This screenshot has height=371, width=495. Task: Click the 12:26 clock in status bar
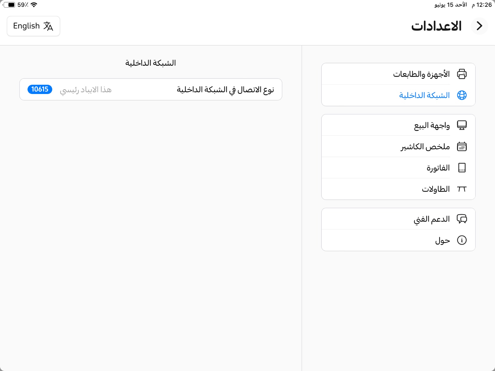click(484, 5)
